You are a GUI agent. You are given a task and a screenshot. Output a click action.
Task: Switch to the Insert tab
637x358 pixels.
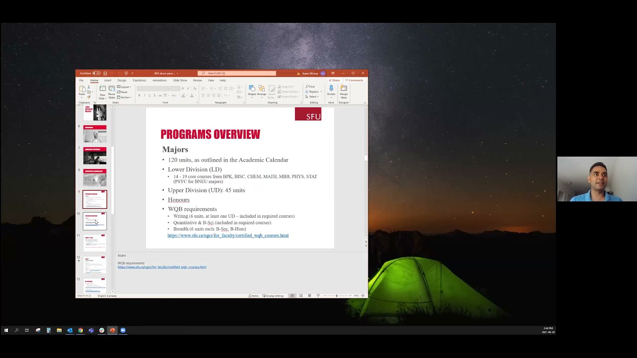[107, 81]
